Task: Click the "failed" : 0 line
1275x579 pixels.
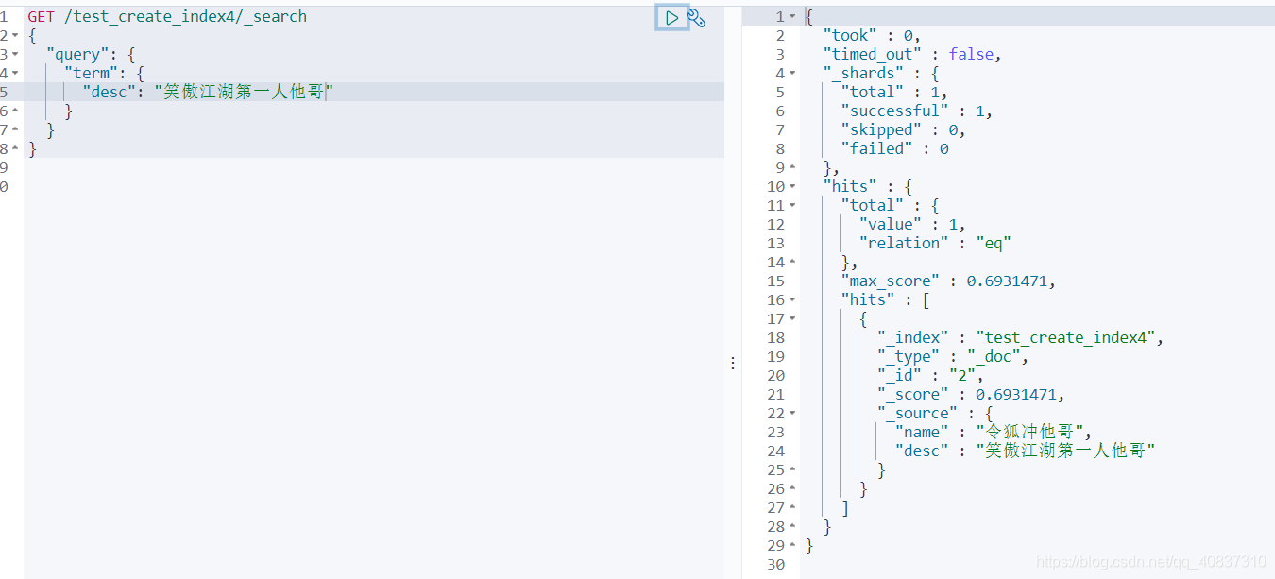Action: coord(894,148)
